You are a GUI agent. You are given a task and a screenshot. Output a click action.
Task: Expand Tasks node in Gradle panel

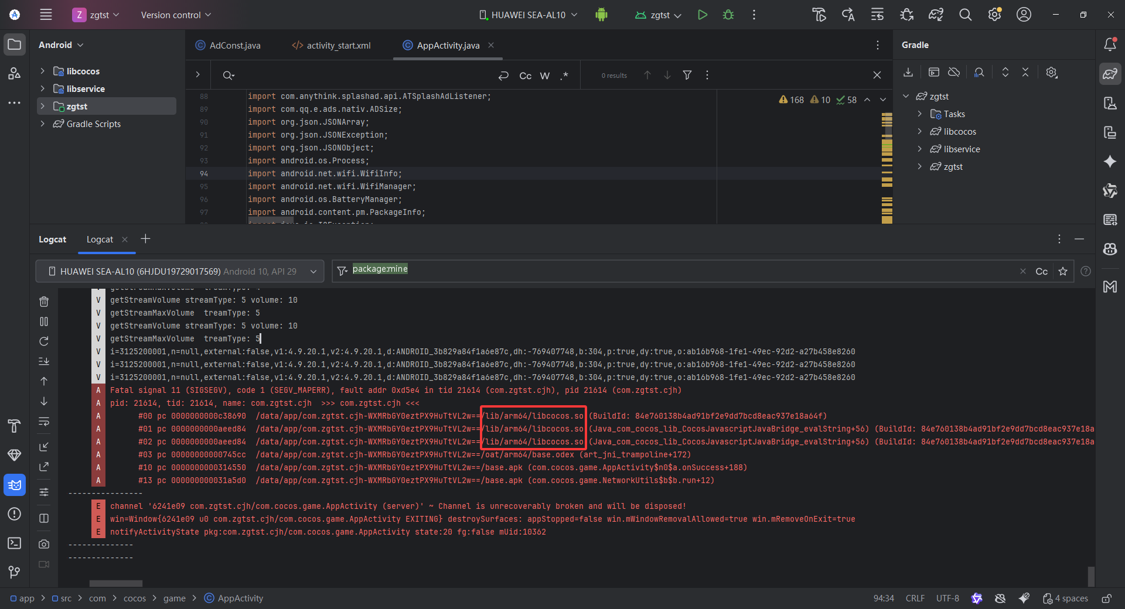920,114
